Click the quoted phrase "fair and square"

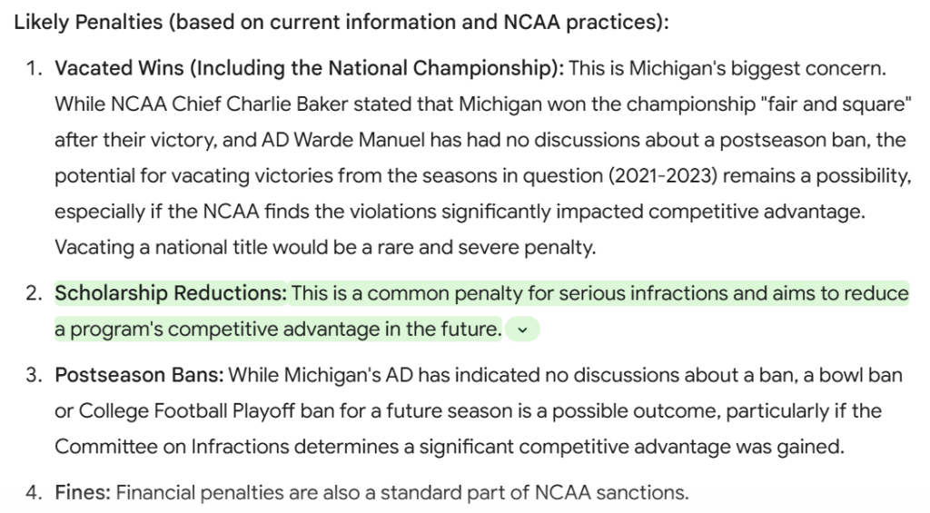pos(836,104)
